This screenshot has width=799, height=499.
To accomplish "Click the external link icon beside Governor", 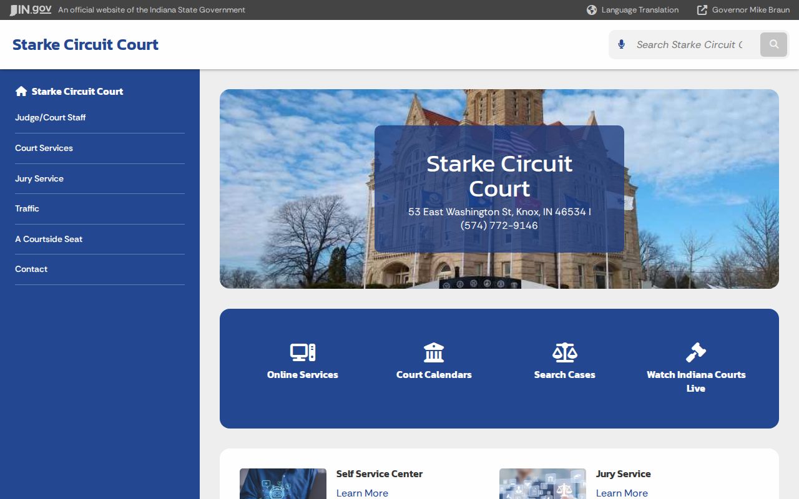I will pyautogui.click(x=702, y=10).
